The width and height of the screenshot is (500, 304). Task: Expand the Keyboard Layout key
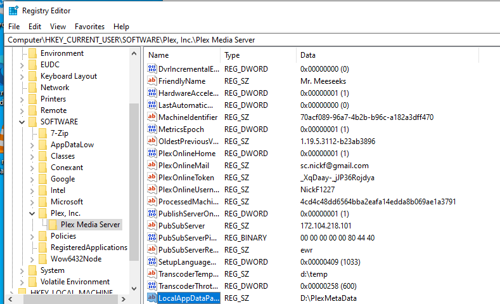(23, 76)
